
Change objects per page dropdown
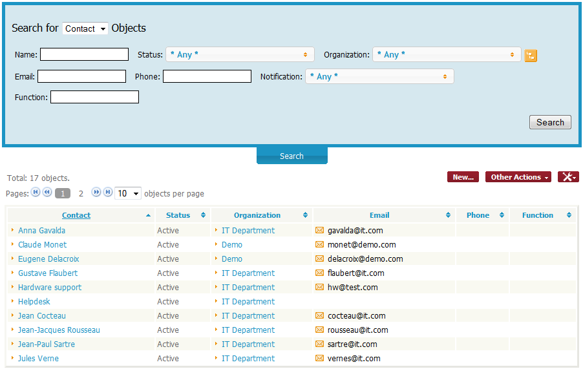point(128,193)
